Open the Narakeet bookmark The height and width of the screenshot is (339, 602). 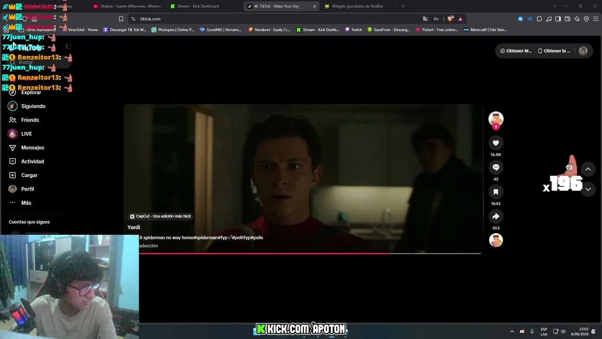pyautogui.click(x=269, y=30)
